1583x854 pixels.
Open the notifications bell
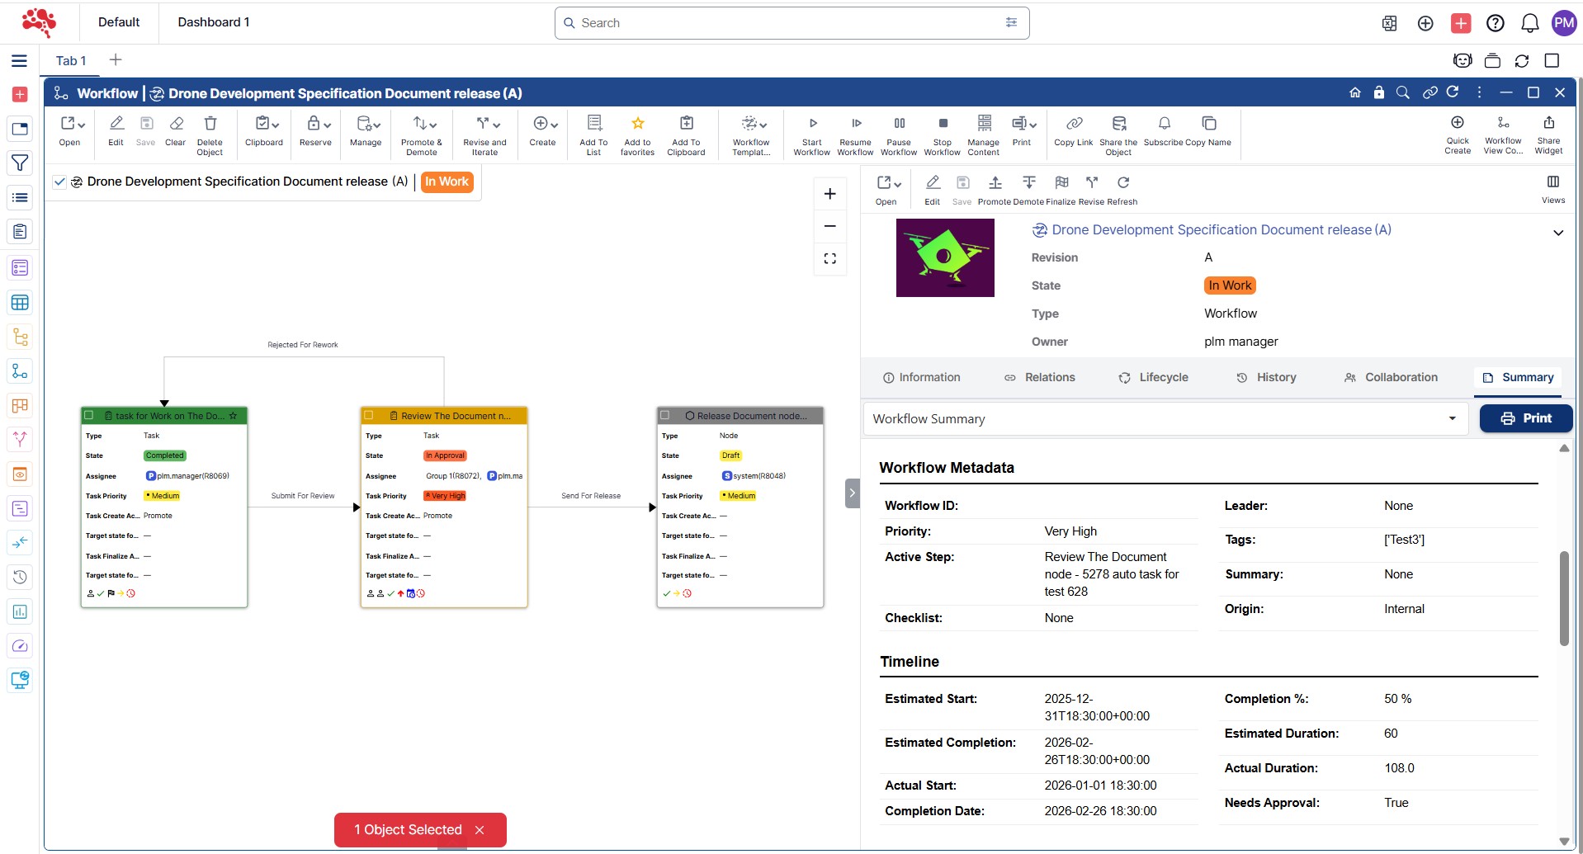(1529, 23)
